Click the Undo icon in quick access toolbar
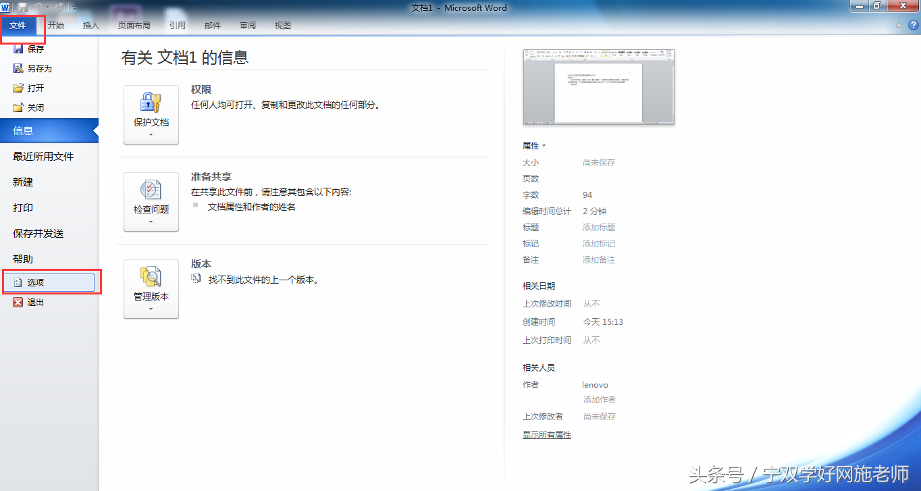This screenshot has height=491, width=921. pos(38,7)
